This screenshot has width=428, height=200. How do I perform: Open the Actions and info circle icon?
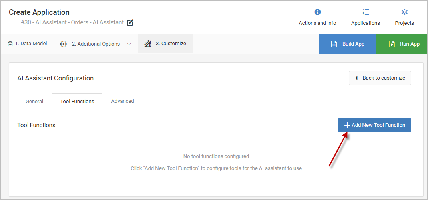pyautogui.click(x=317, y=12)
